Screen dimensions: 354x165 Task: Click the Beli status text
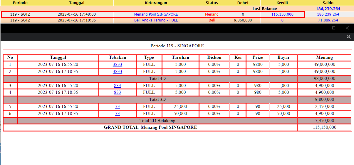(x=212, y=20)
